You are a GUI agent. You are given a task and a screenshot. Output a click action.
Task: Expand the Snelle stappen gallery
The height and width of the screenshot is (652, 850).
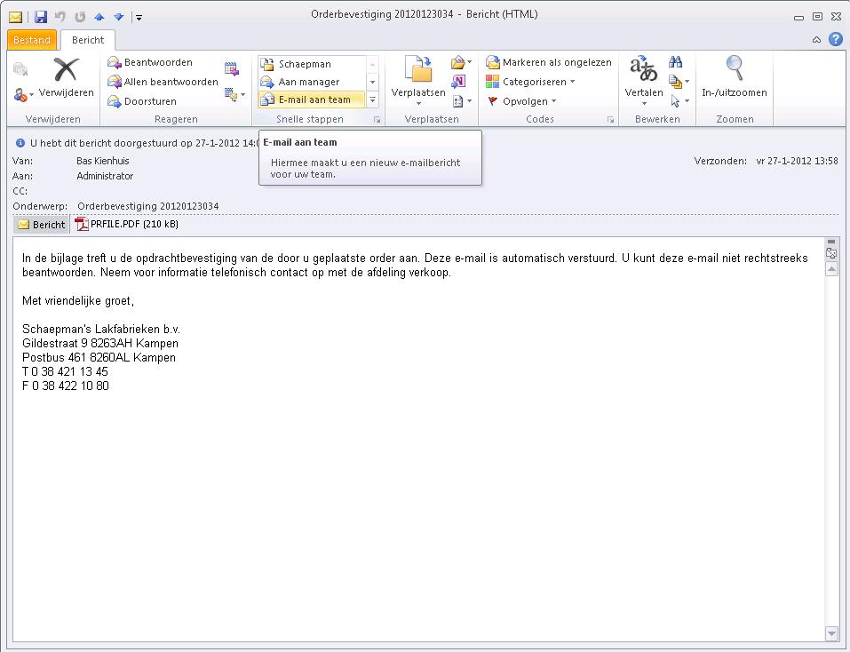[x=372, y=99]
